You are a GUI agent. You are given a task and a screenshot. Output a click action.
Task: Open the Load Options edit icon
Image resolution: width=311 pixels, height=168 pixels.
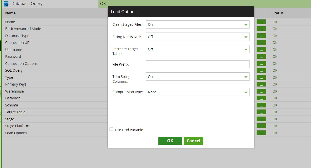coord(261,133)
